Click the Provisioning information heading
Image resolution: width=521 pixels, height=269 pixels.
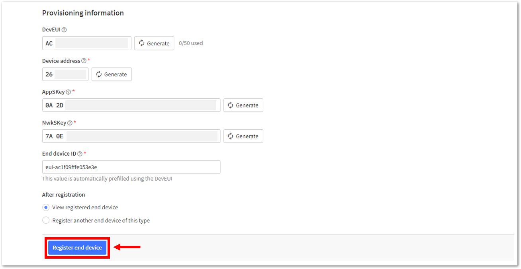click(83, 13)
